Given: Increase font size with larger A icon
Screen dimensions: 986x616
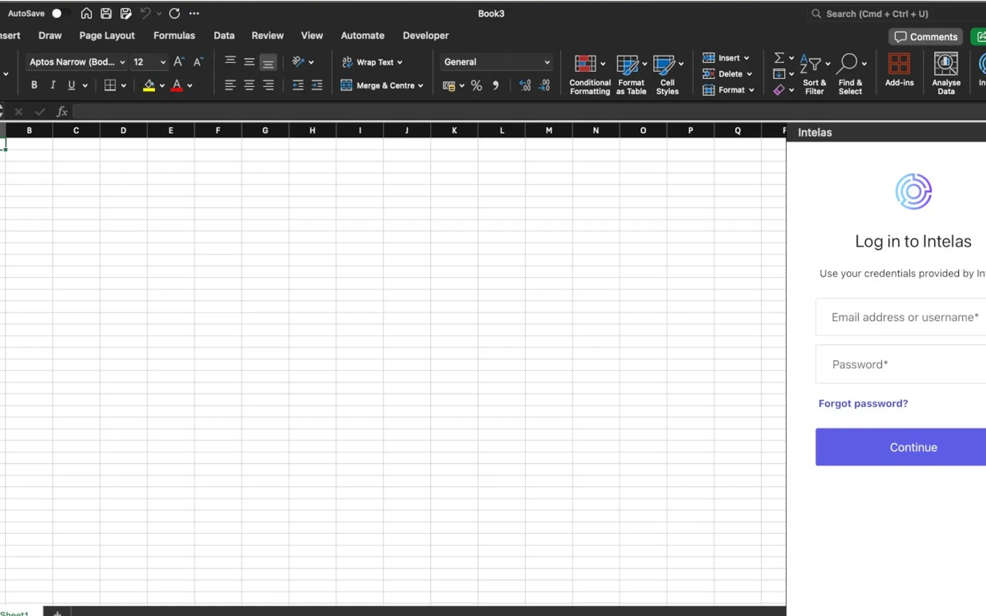Looking at the screenshot, I should pyautogui.click(x=179, y=62).
